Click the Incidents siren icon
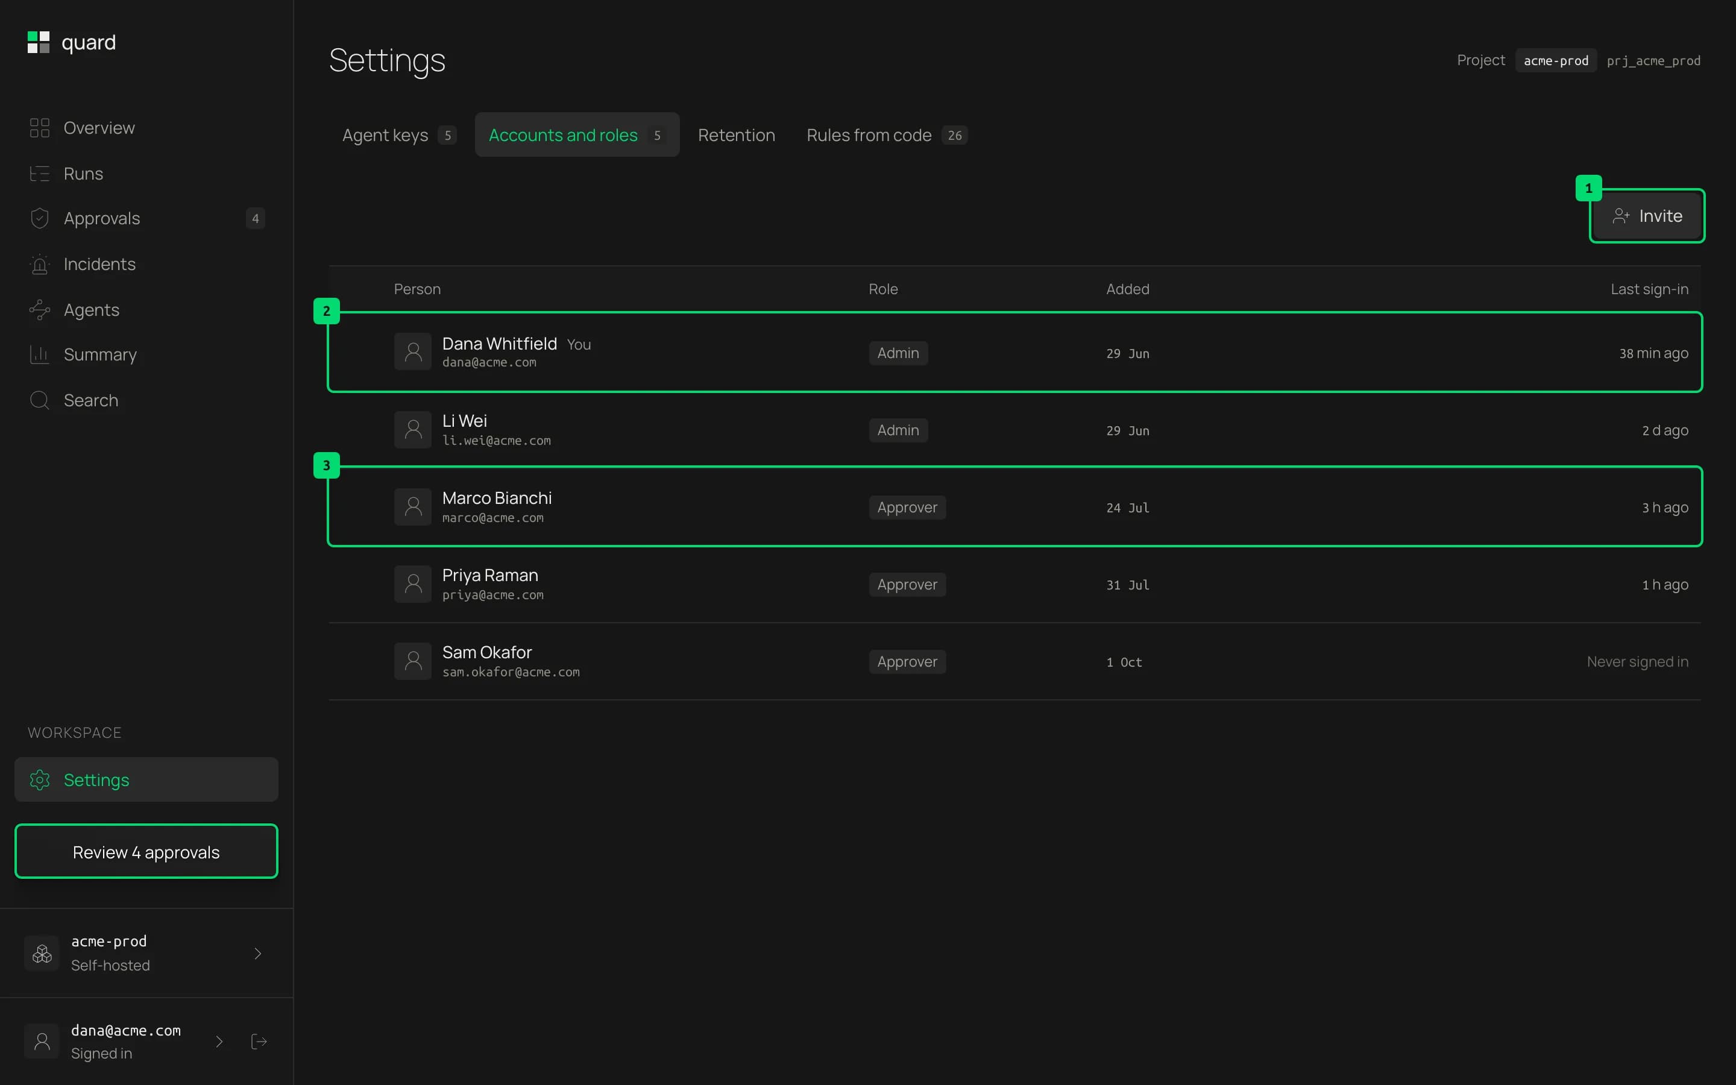The height and width of the screenshot is (1085, 1736). pyautogui.click(x=39, y=264)
